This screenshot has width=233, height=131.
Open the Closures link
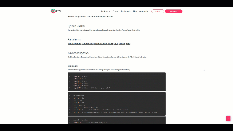tap(122, 44)
